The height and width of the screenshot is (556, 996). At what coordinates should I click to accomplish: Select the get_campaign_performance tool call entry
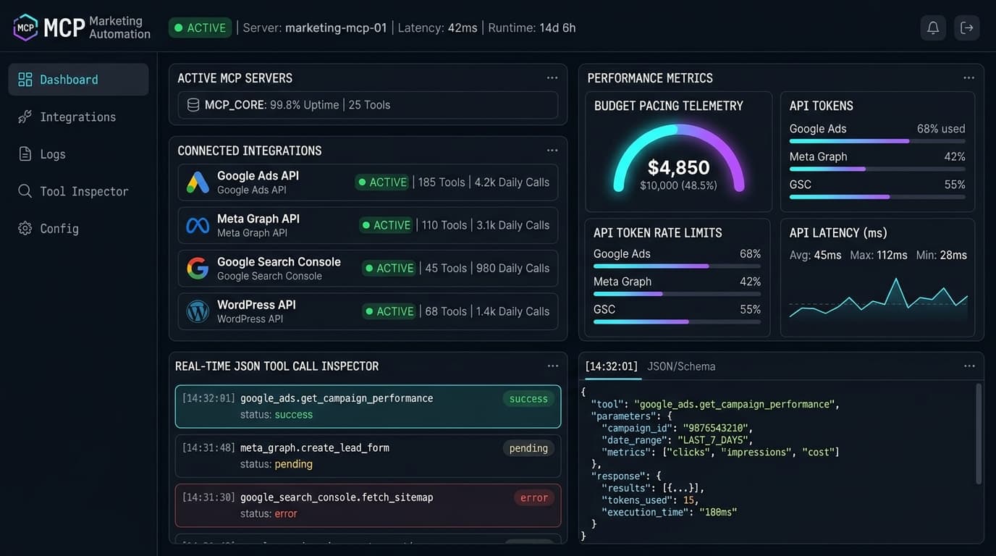pyautogui.click(x=368, y=406)
